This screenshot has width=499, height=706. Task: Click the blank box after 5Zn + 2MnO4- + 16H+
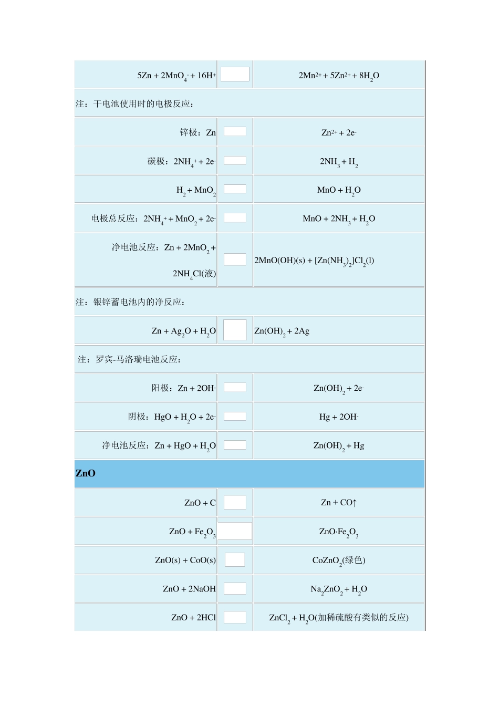[x=235, y=74]
